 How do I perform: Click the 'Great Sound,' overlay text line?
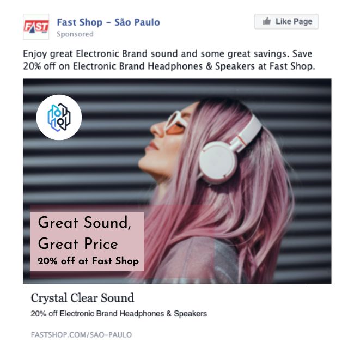pos(84,223)
